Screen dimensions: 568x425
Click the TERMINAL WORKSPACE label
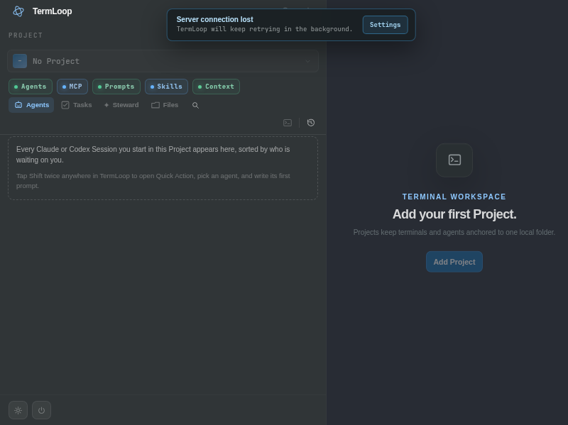[454, 197]
